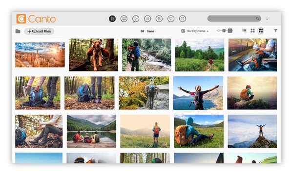
Task: Switch to list view
Action: [244, 31]
